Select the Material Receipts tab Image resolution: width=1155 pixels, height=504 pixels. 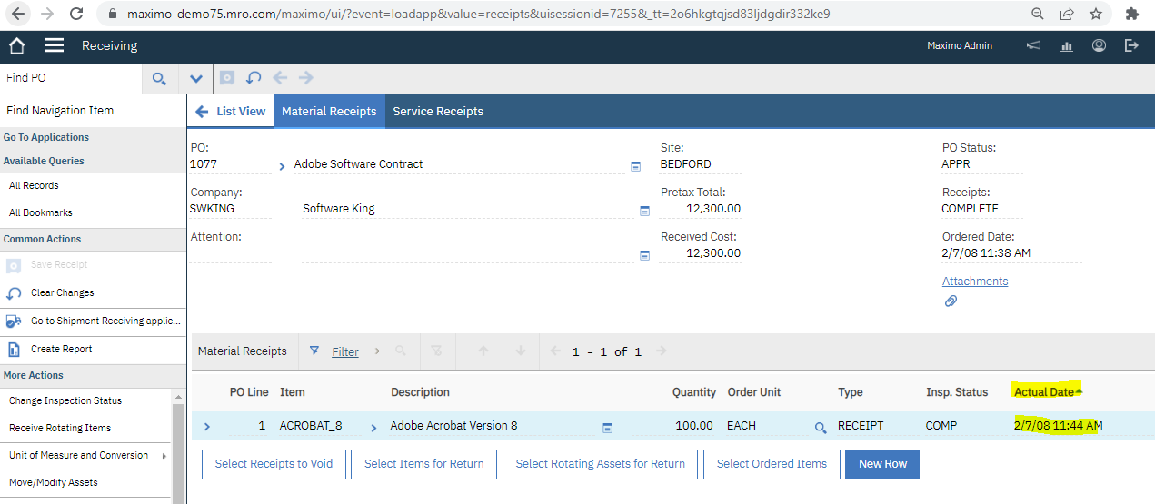(x=329, y=111)
